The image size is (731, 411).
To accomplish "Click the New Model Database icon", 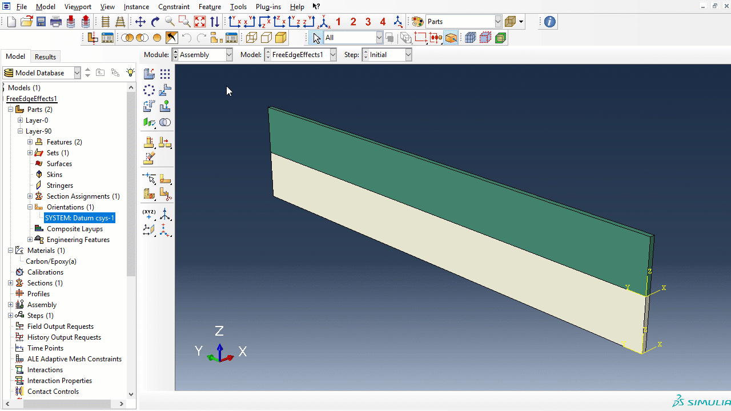I will click(11, 22).
